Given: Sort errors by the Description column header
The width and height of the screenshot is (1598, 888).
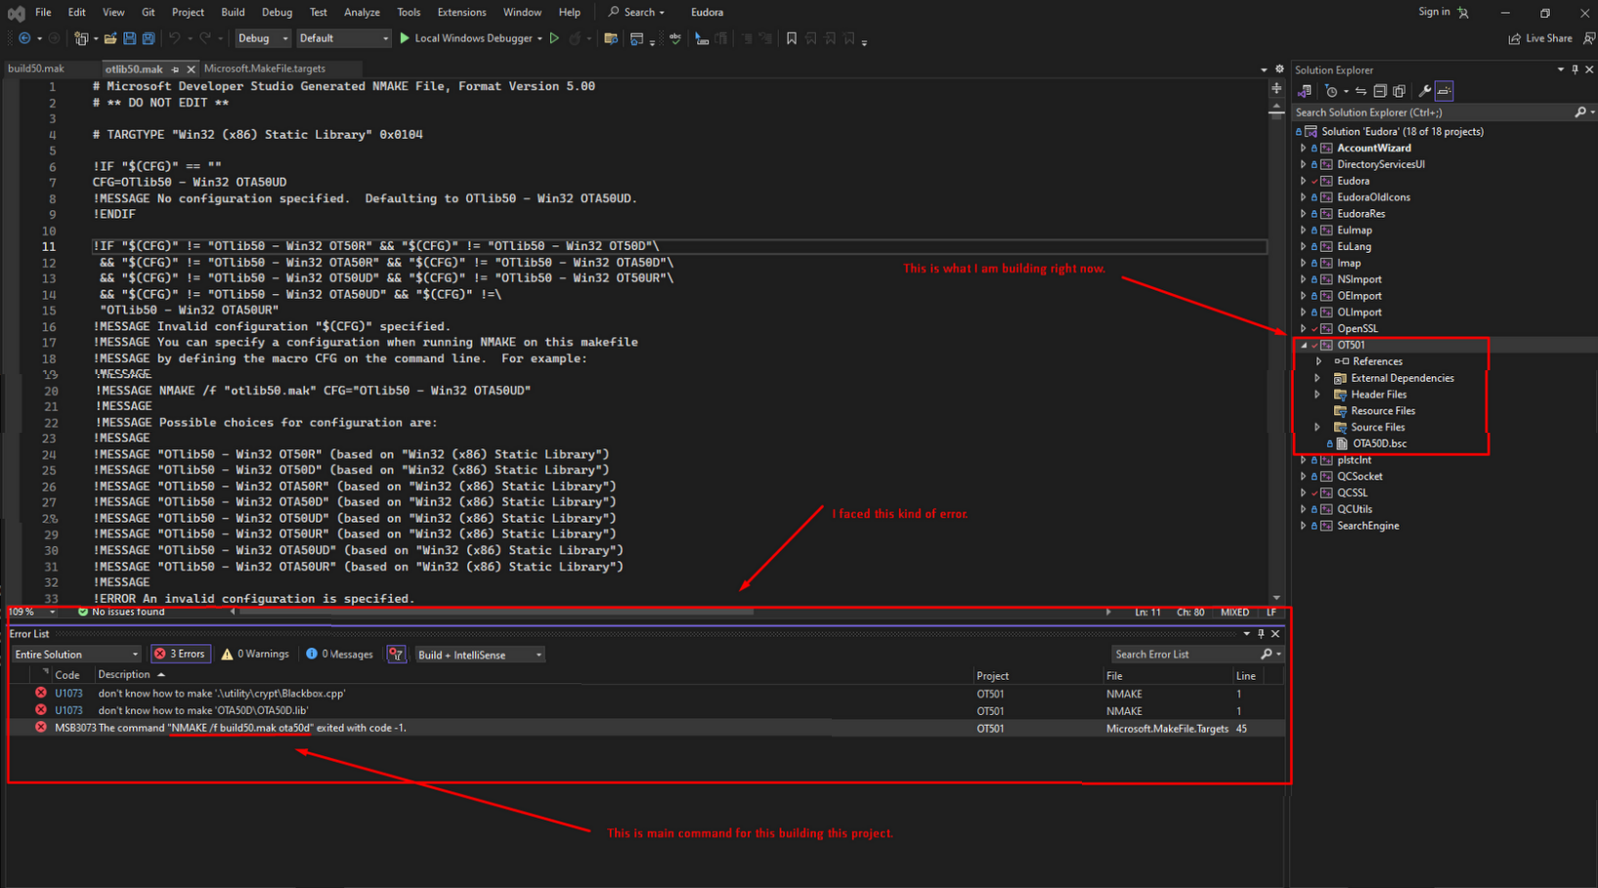Looking at the screenshot, I should 124,675.
